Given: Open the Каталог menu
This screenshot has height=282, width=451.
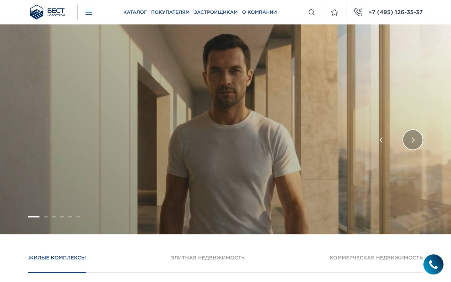Looking at the screenshot, I should (x=135, y=12).
